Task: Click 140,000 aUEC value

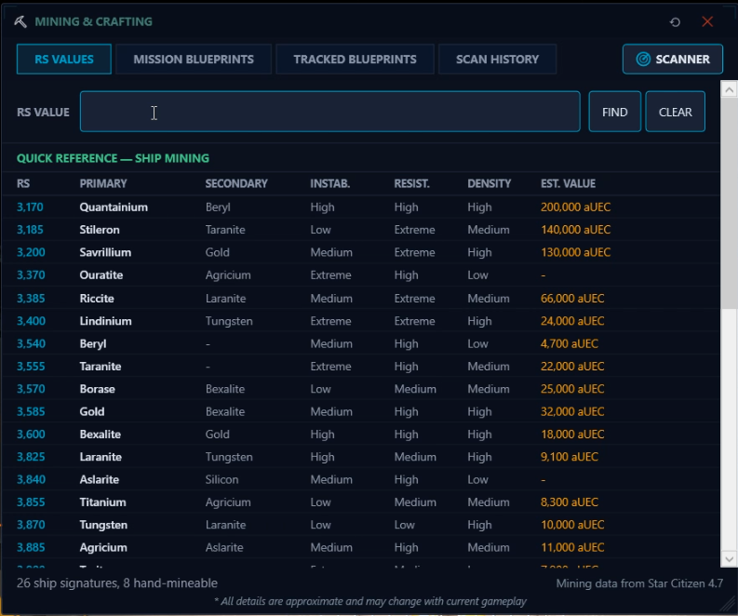Action: coord(575,230)
